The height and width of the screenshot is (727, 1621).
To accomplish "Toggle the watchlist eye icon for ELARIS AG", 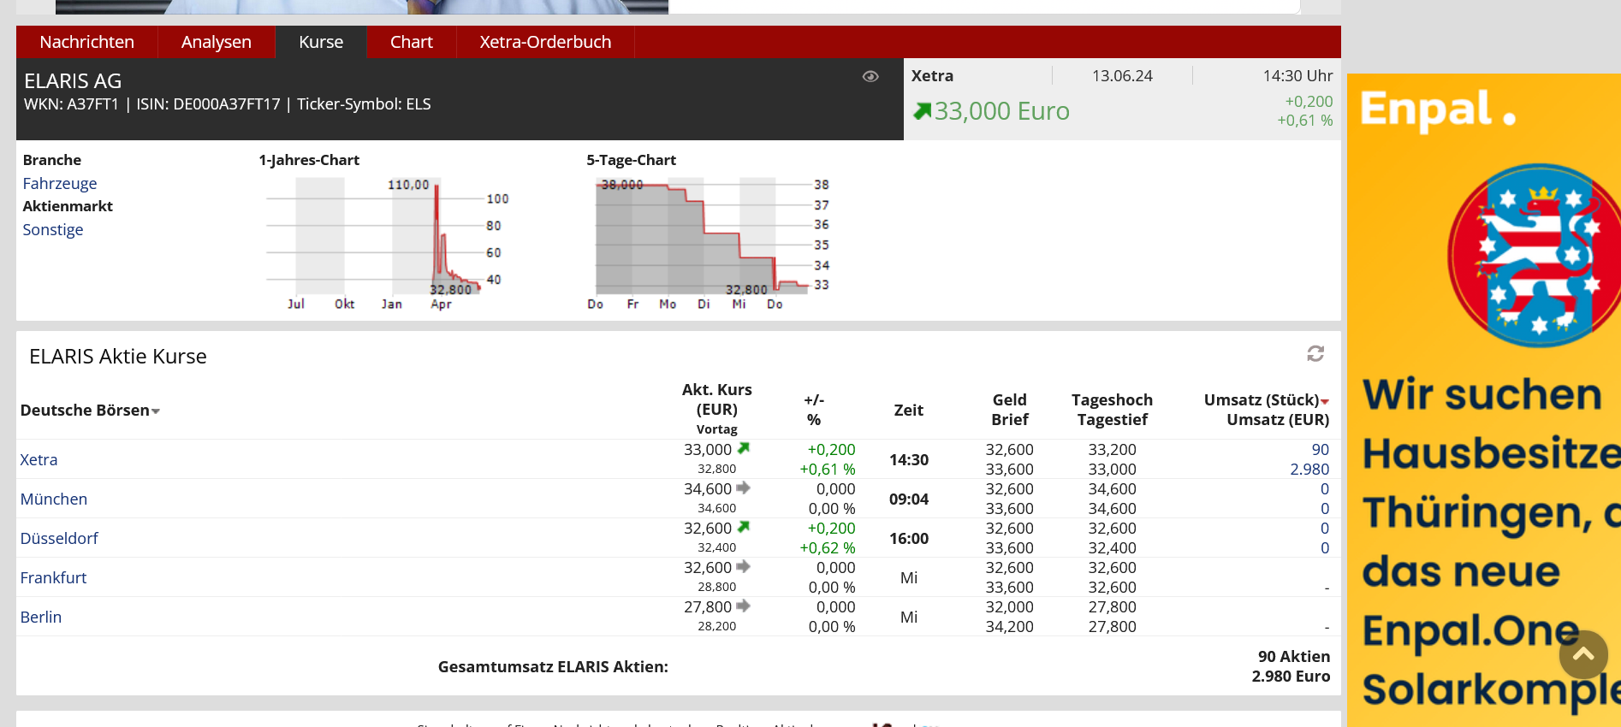I will (870, 77).
